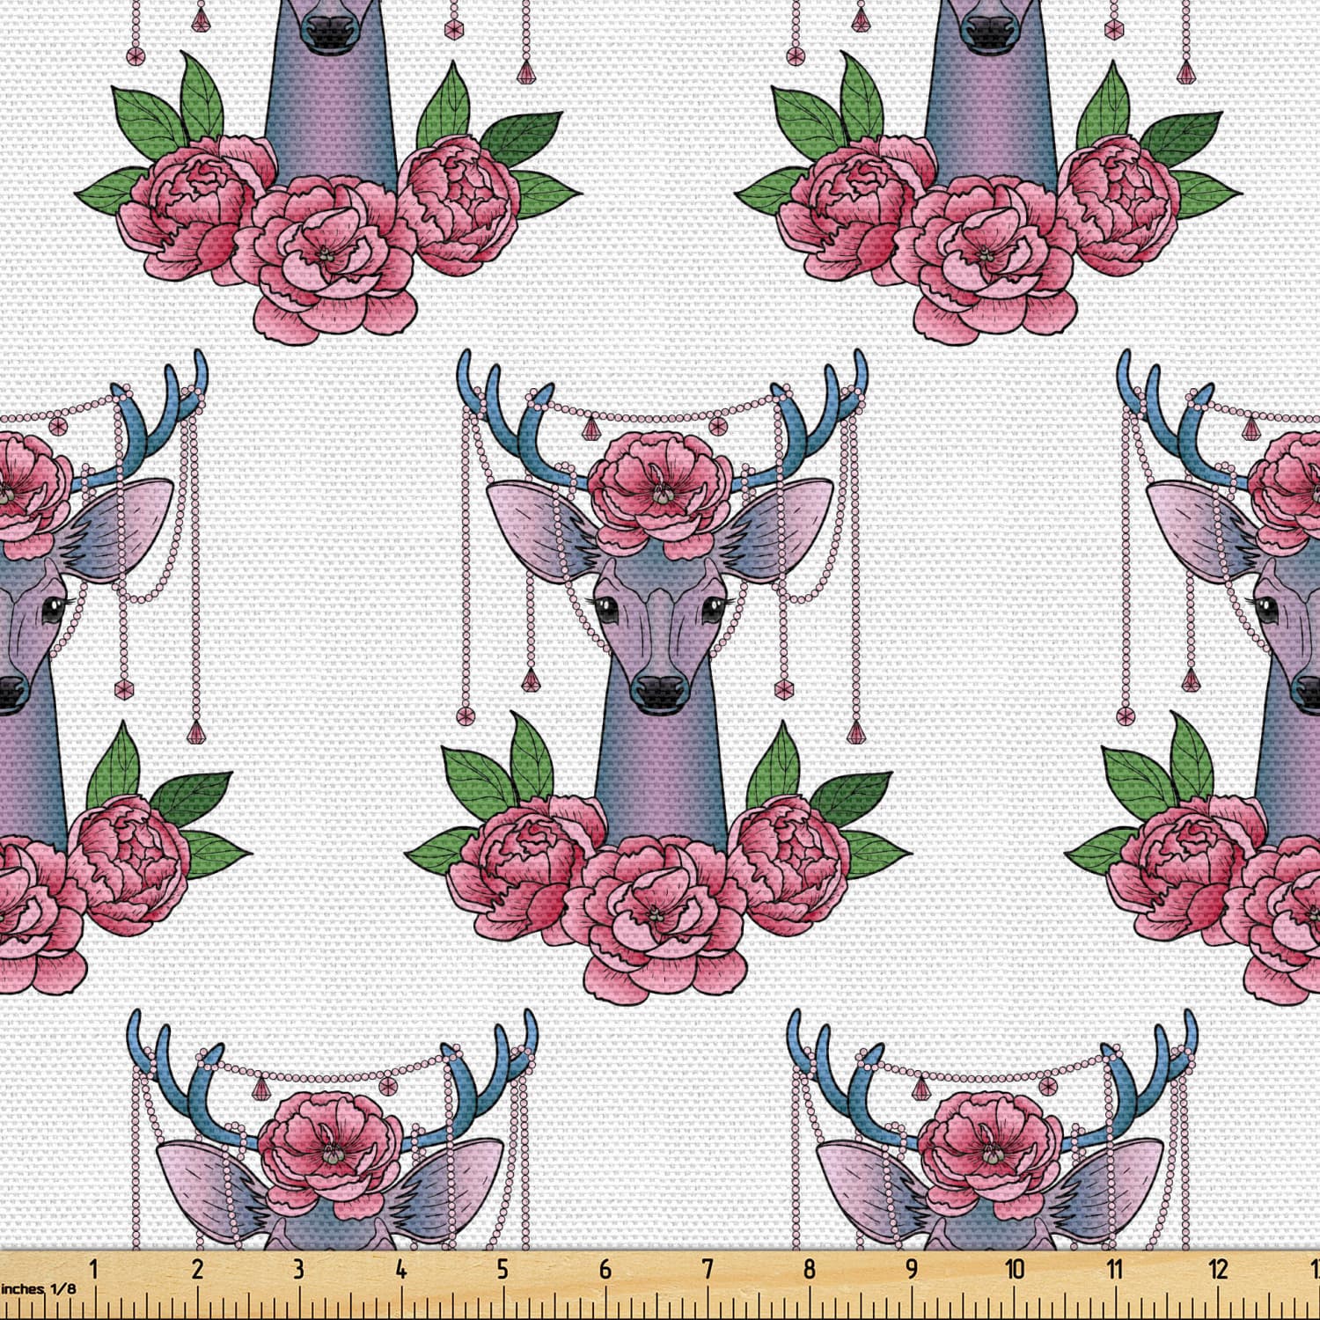Click the number 1 on the ruler
The image size is (1320, 1320).
click(95, 1269)
